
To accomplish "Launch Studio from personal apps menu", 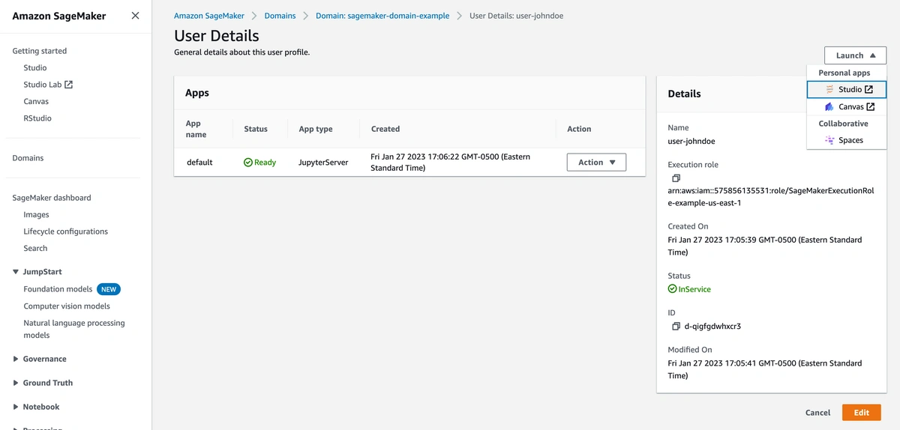I will pos(846,90).
